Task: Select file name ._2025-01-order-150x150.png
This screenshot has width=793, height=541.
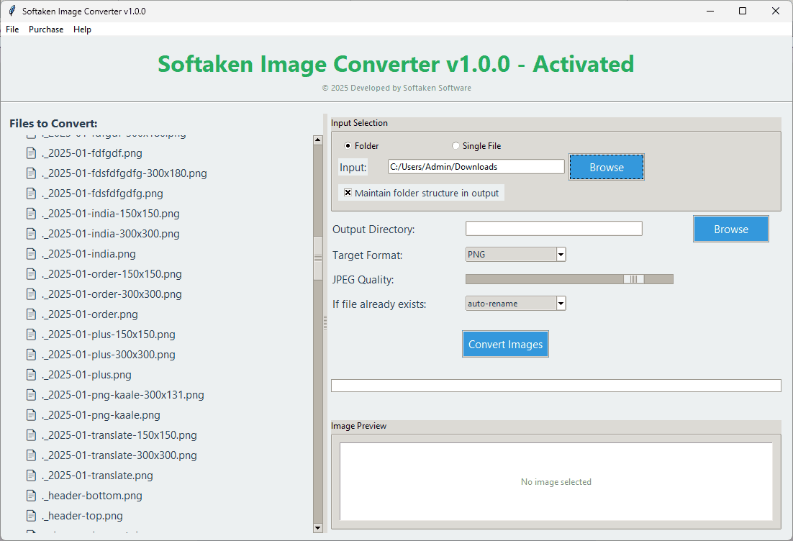Action: click(x=112, y=274)
